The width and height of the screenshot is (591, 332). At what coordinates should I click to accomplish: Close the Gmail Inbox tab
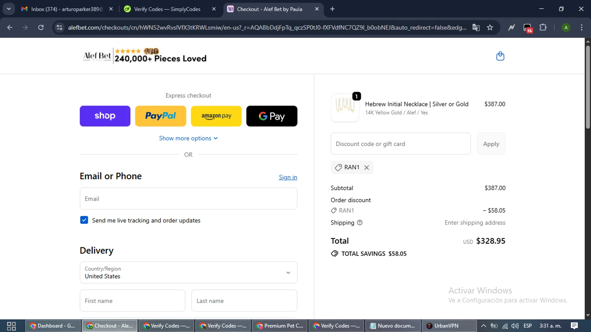tap(111, 9)
